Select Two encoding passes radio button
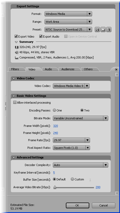 (82, 110)
